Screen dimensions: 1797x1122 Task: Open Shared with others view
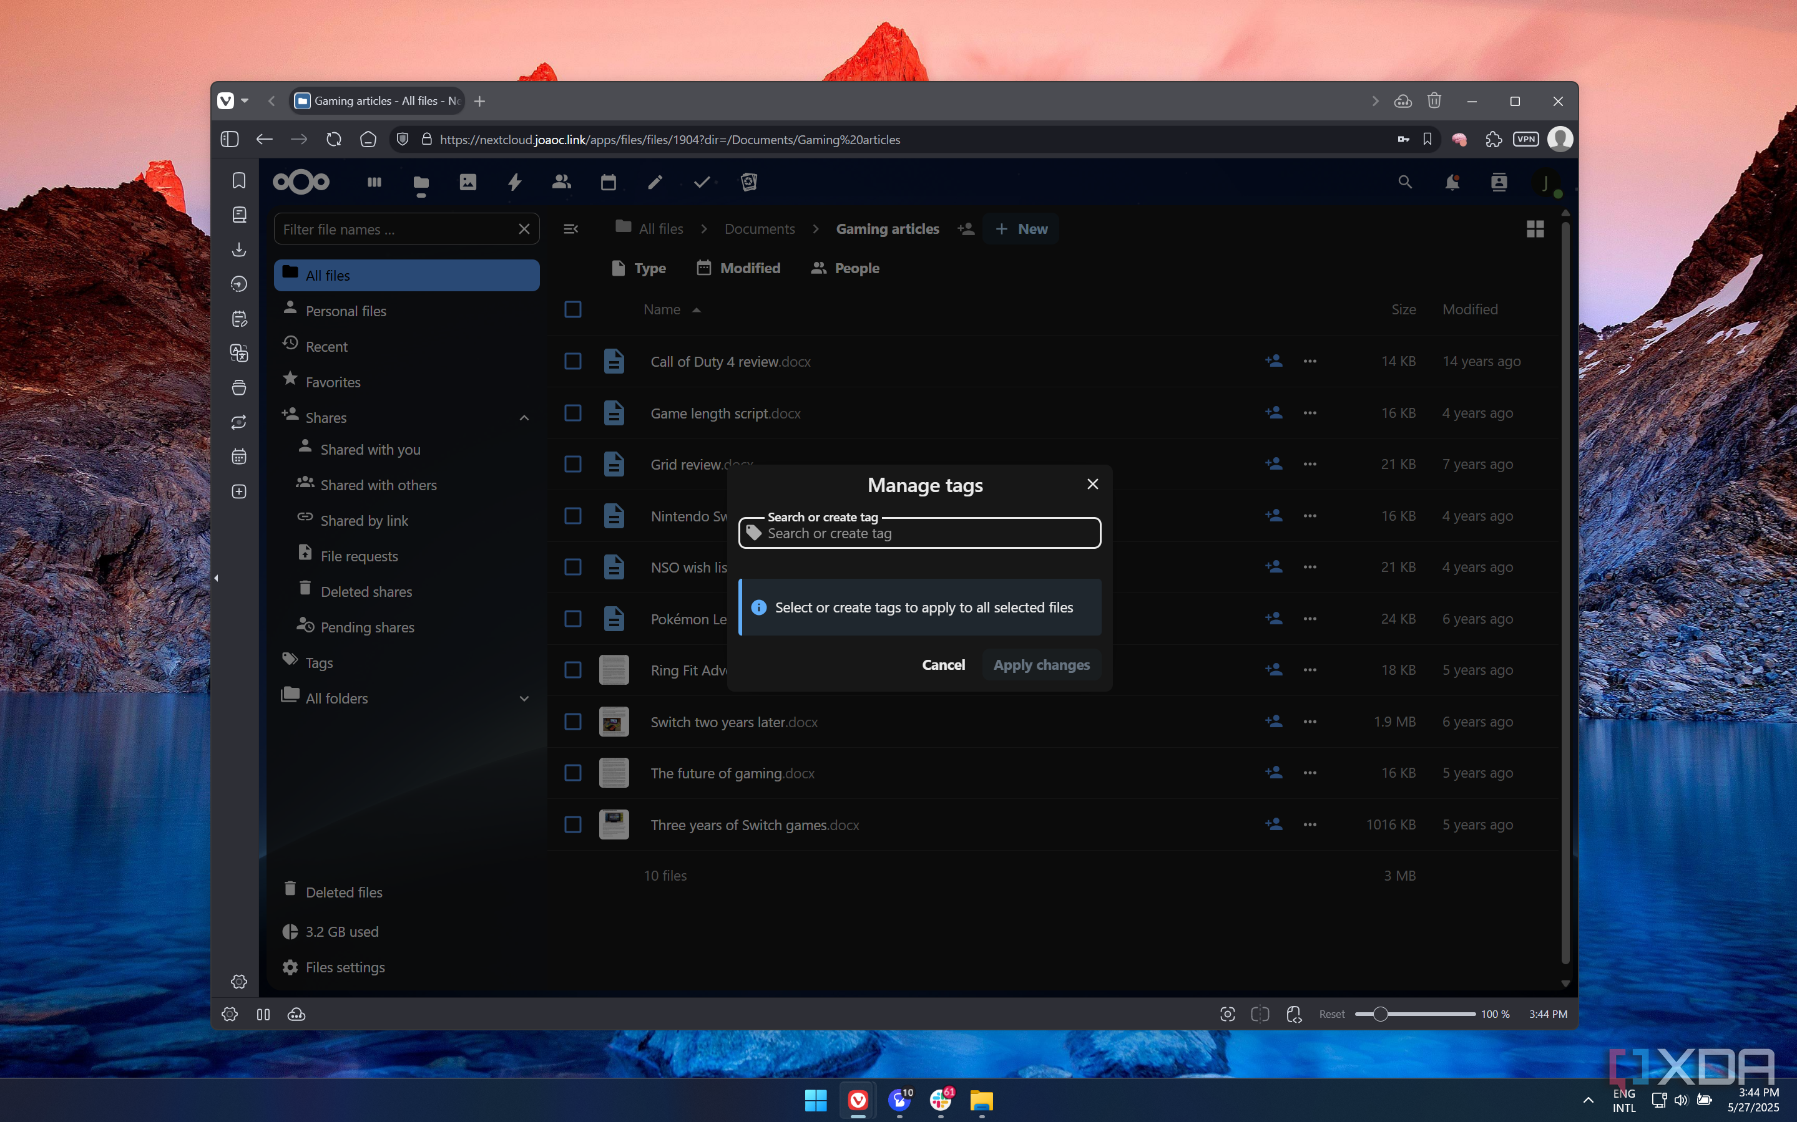click(414, 485)
